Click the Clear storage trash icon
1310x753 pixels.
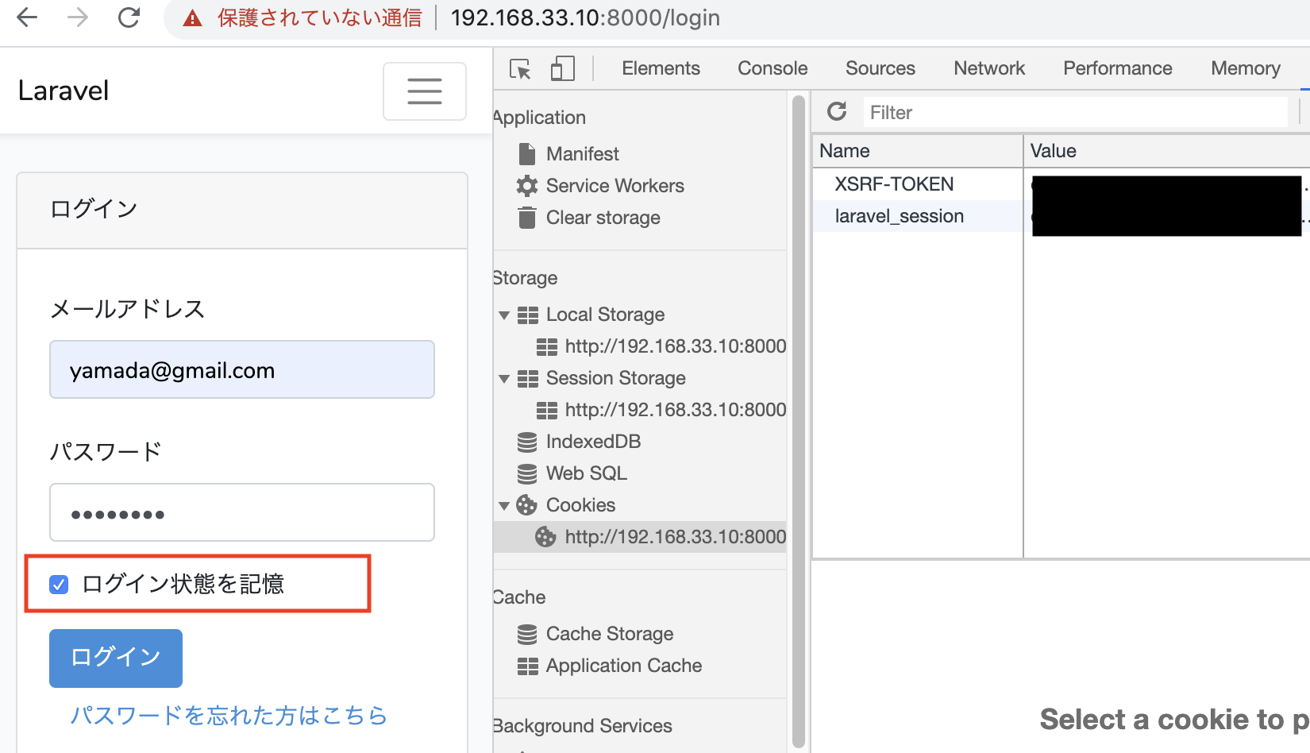click(x=526, y=217)
